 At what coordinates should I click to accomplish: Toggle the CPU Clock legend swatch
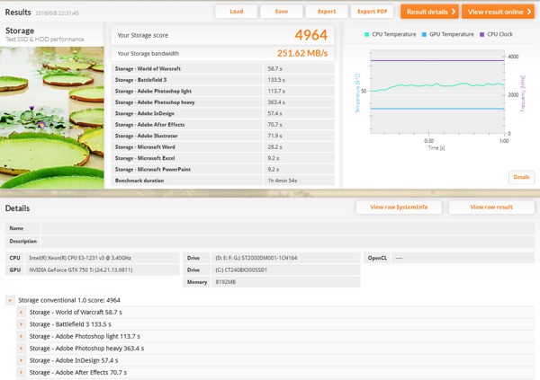coord(483,34)
